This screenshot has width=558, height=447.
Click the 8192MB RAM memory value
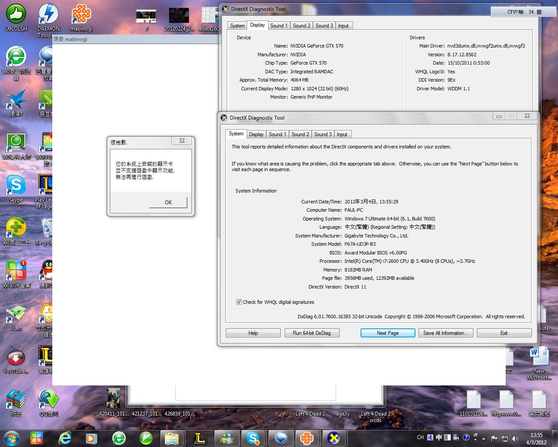pos(358,270)
